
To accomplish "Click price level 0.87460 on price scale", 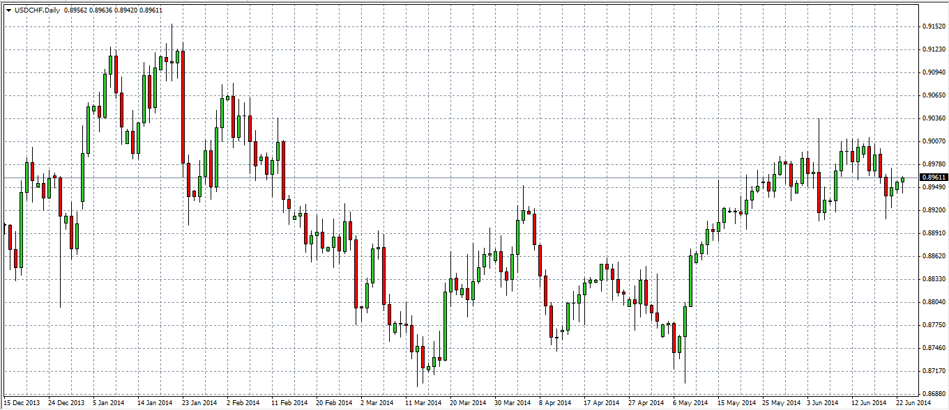I will 934,348.
